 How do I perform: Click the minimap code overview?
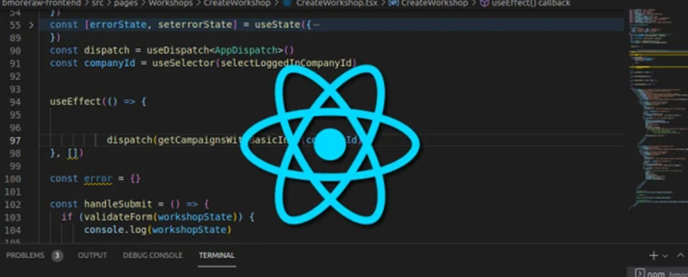pyautogui.click(x=657, y=108)
